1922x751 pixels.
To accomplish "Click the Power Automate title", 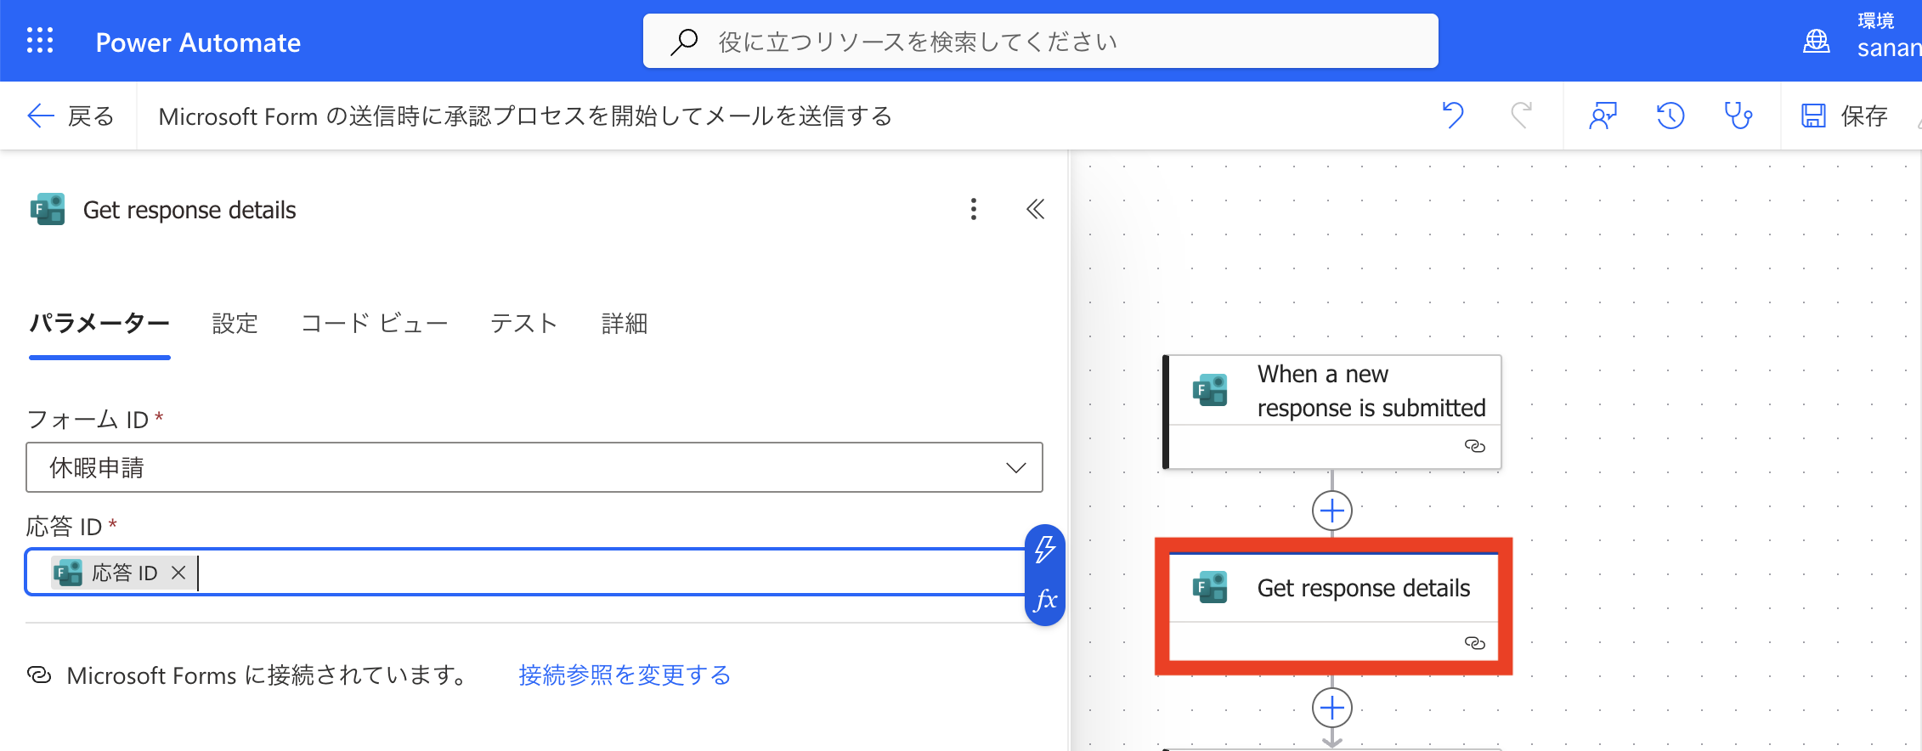I will coord(198,42).
